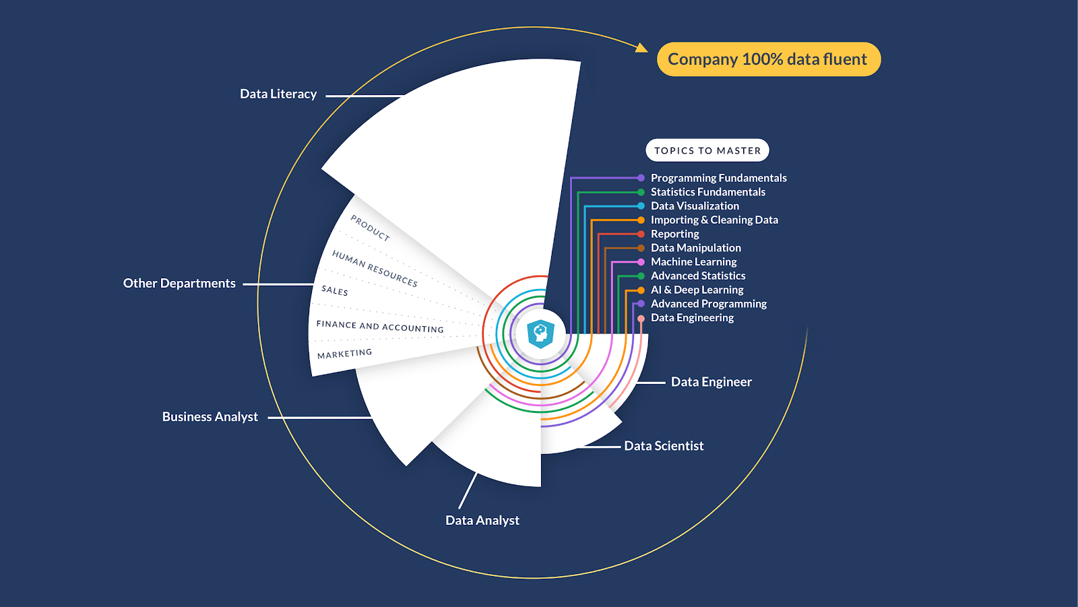Click the salmon dot beside Data Engineering
The height and width of the screenshot is (607, 1078).
[x=641, y=318]
